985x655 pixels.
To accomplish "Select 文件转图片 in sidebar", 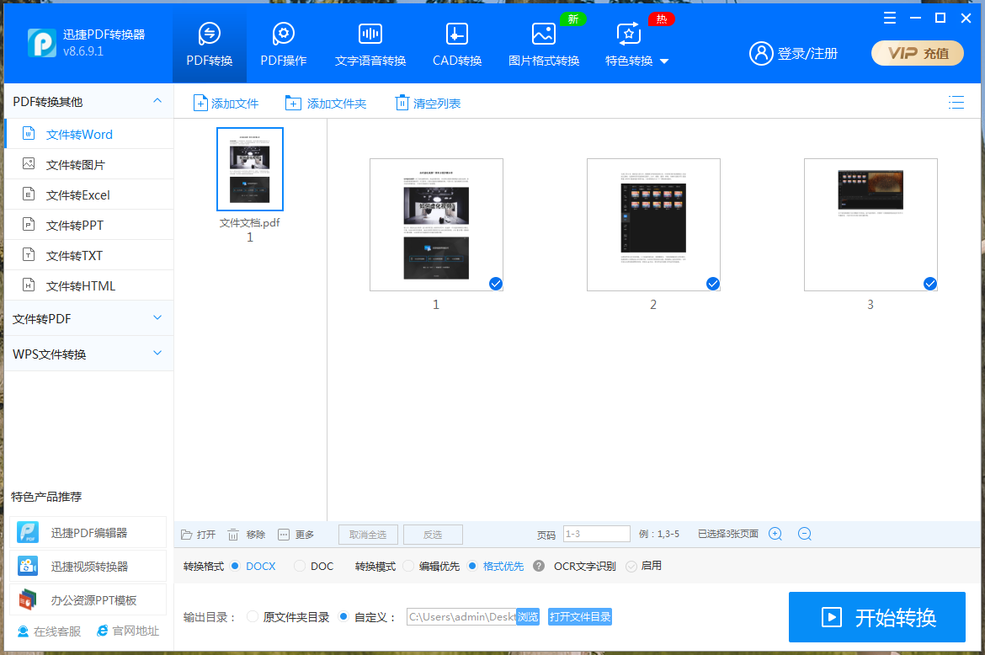I will pyautogui.click(x=88, y=164).
